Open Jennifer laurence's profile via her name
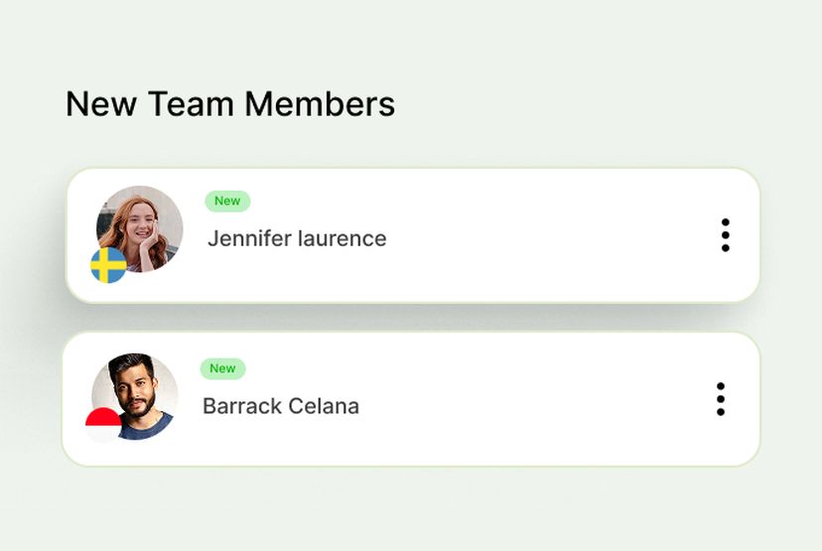The width and height of the screenshot is (822, 551). [x=297, y=238]
